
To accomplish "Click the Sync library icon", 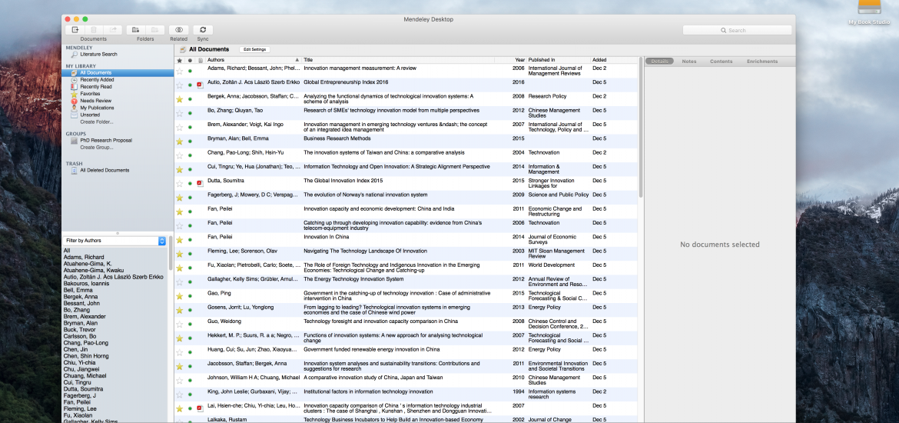I will pyautogui.click(x=203, y=30).
